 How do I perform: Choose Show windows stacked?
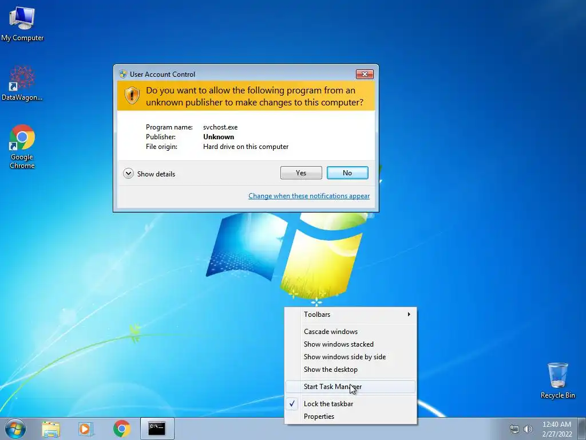click(x=351, y=344)
